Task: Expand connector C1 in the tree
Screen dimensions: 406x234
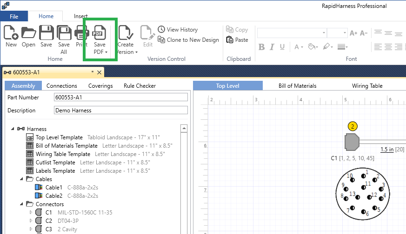Action: pyautogui.click(x=31, y=212)
